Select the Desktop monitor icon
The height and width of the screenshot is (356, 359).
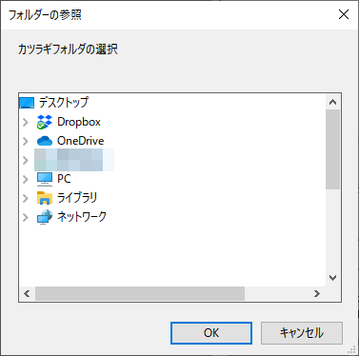click(27, 103)
